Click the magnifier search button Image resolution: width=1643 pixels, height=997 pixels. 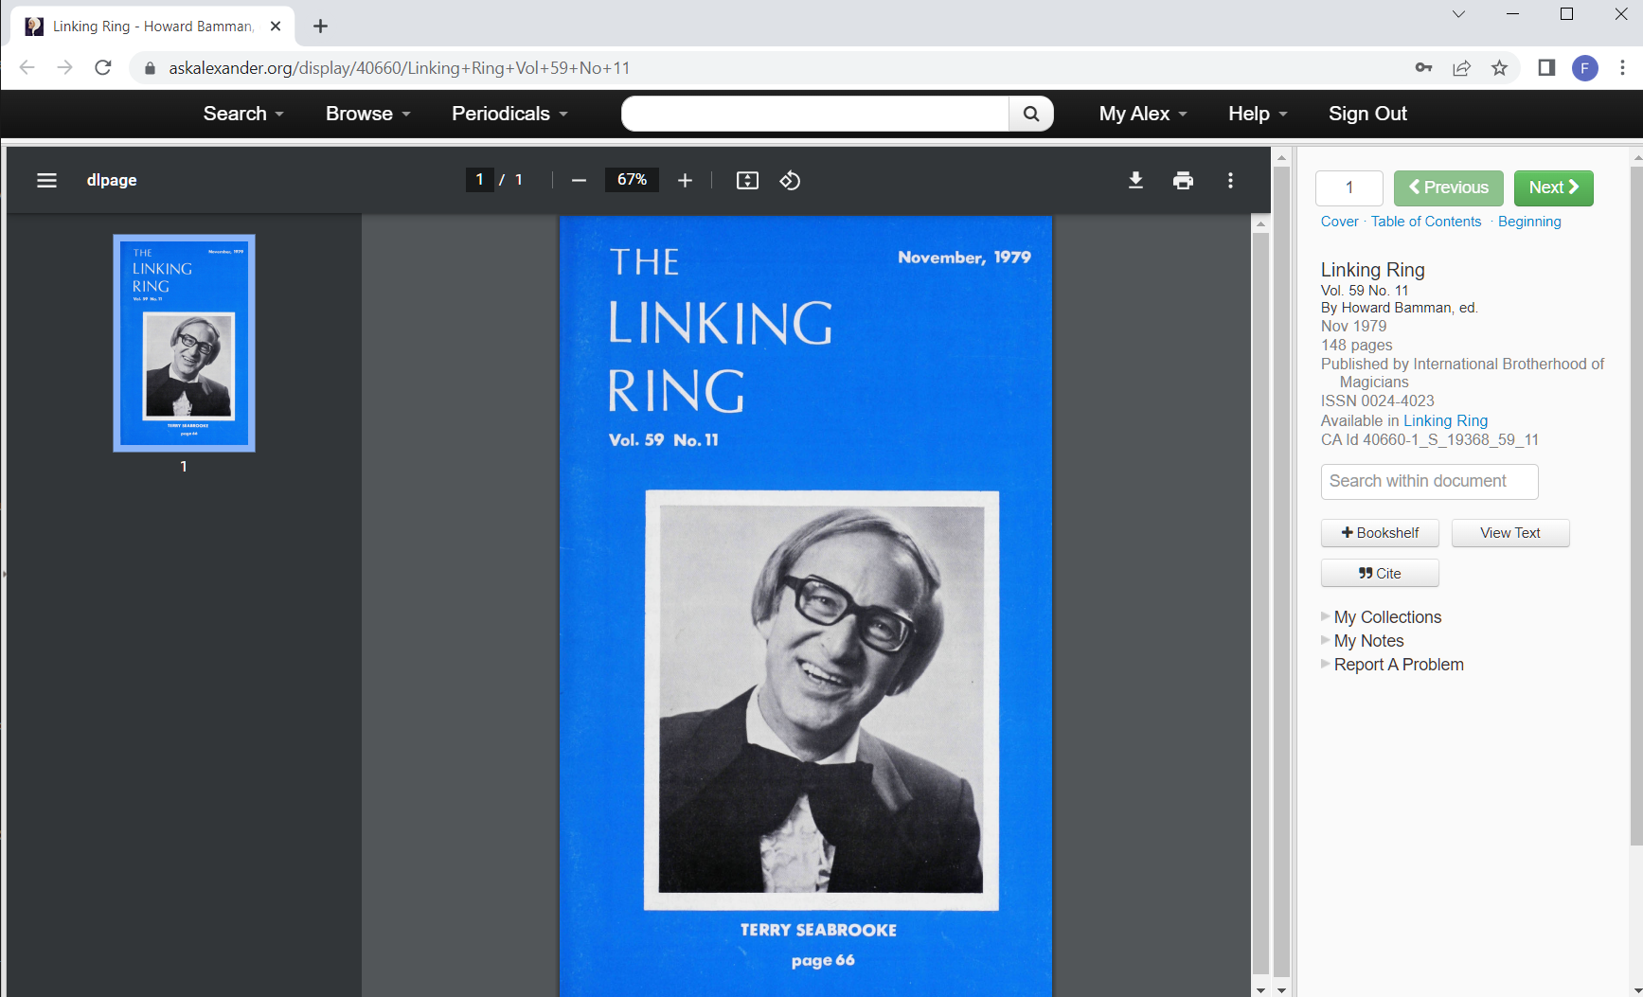pyautogui.click(x=1031, y=114)
